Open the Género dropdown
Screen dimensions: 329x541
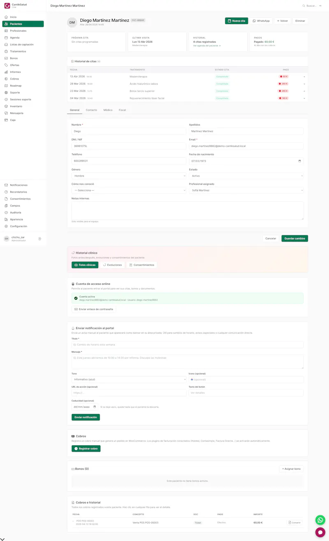(129, 176)
